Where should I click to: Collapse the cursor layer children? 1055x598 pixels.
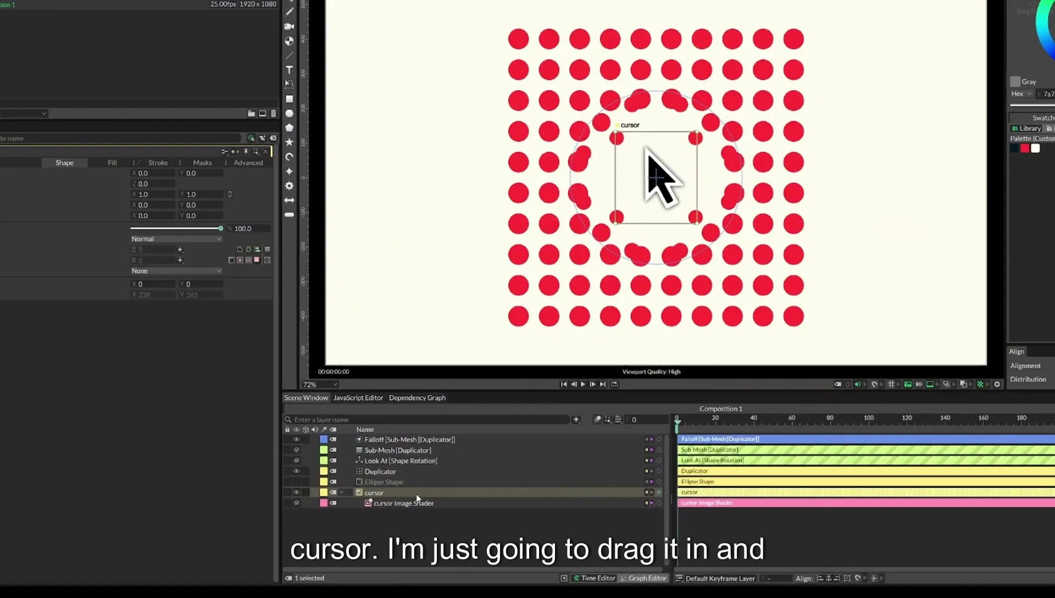[341, 492]
